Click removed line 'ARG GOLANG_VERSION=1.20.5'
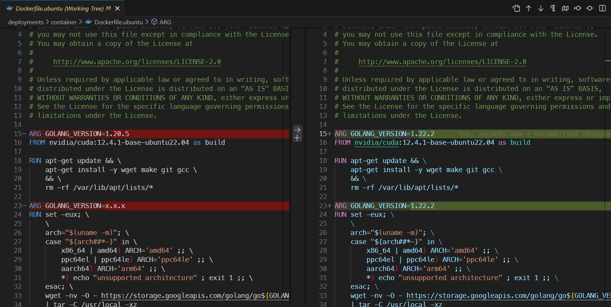Viewport: 611px width, 307px height. click(159, 134)
